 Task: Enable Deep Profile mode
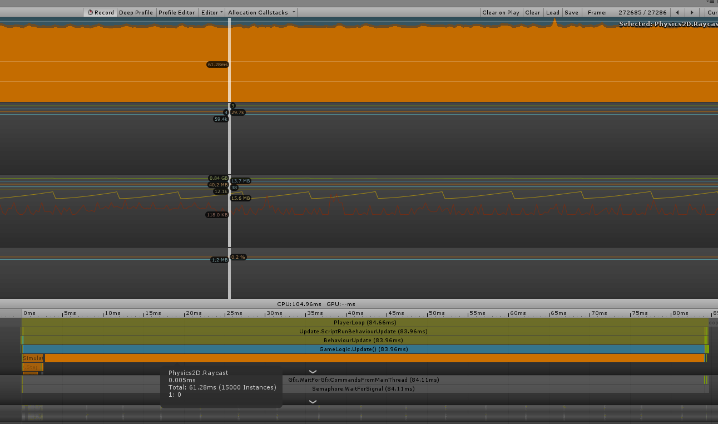click(136, 12)
